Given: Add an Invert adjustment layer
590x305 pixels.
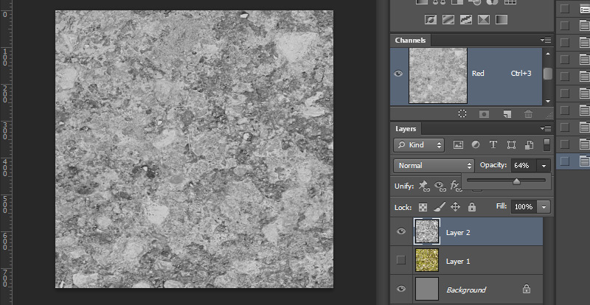Looking at the screenshot, I should [x=431, y=19].
